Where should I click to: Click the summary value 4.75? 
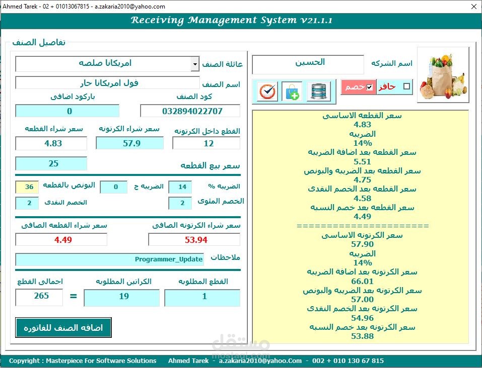click(x=363, y=179)
